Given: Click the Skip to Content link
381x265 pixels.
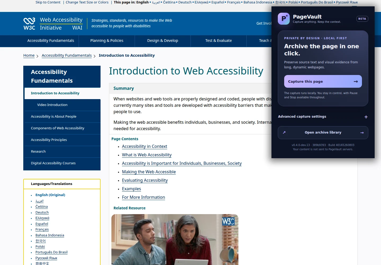Looking at the screenshot, I should (x=48, y=2).
